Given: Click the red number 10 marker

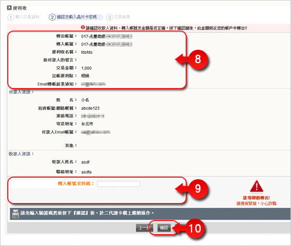Looking at the screenshot, I should (195, 228).
